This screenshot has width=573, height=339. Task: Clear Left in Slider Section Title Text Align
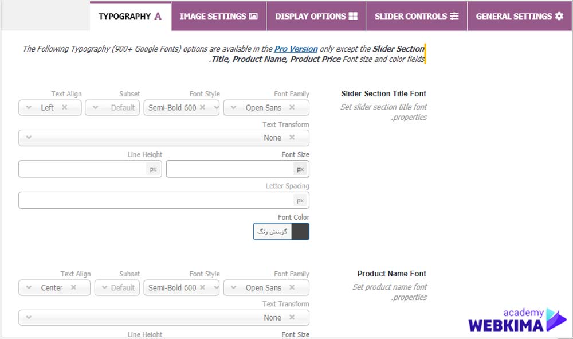pos(64,107)
